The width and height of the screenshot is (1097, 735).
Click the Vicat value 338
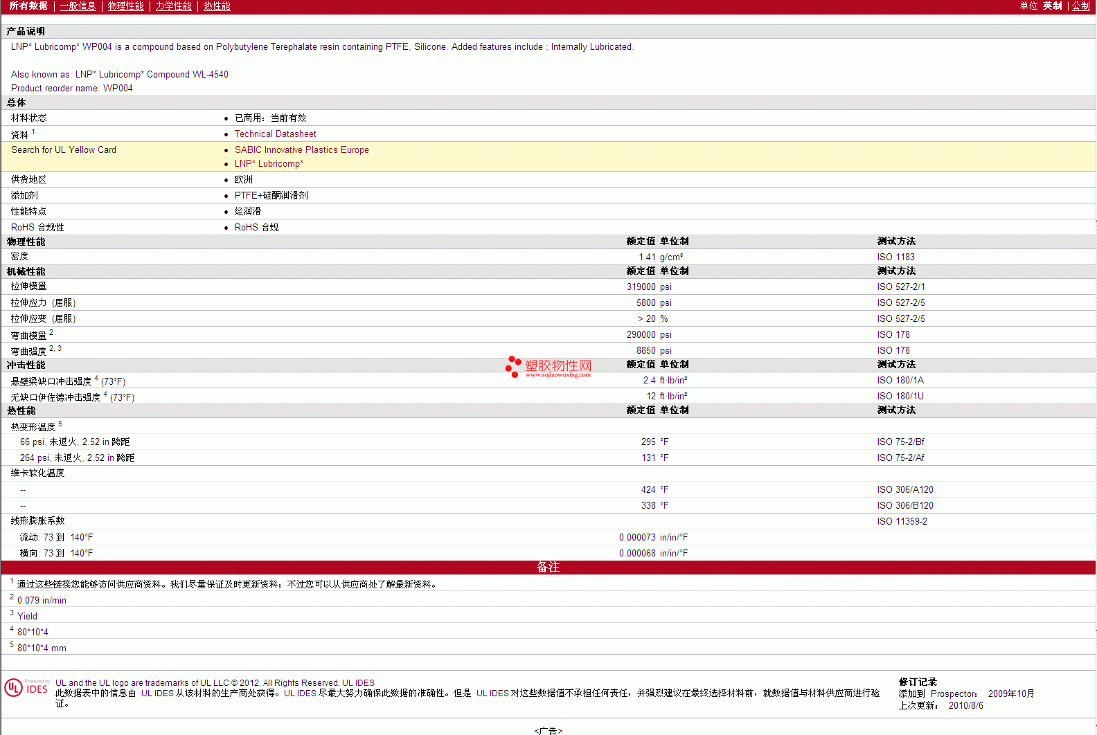coord(648,506)
